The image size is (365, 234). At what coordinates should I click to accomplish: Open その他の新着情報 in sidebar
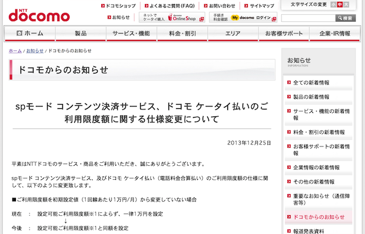(x=318, y=182)
